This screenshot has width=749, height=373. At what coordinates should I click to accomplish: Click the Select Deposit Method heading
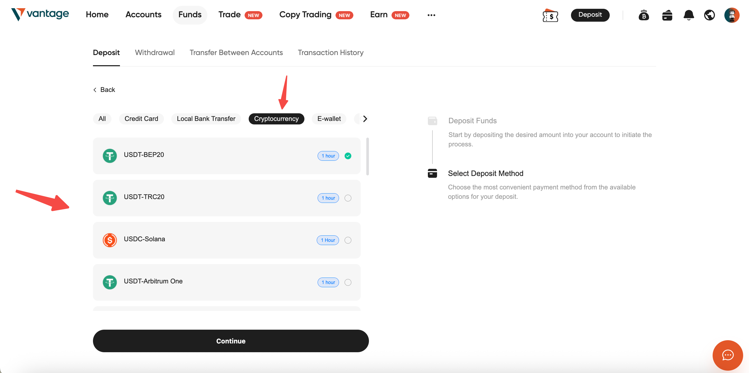point(486,173)
